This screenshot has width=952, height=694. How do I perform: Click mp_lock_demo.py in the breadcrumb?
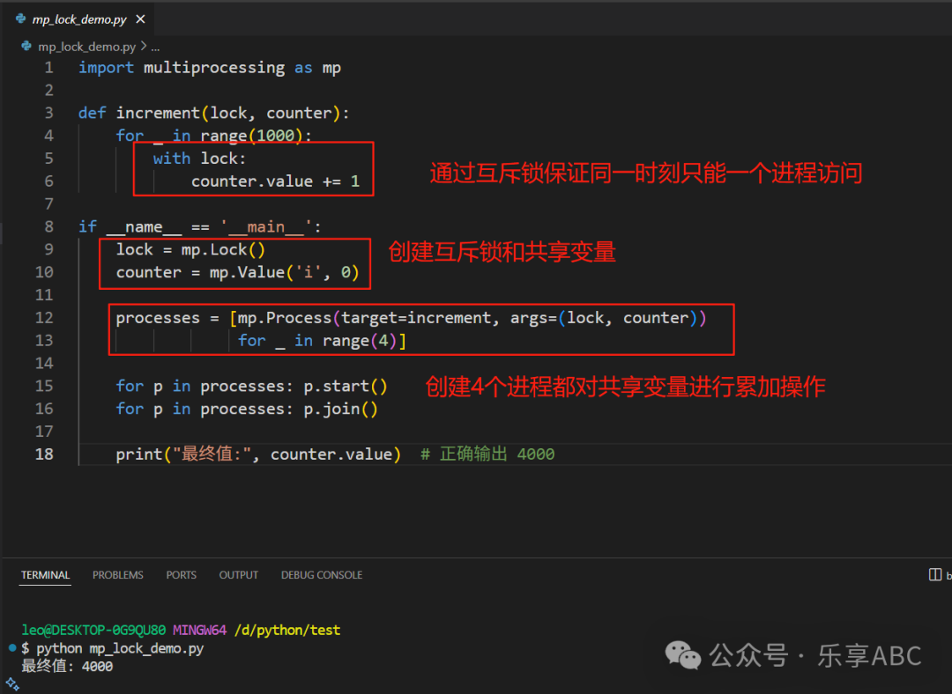[x=86, y=47]
